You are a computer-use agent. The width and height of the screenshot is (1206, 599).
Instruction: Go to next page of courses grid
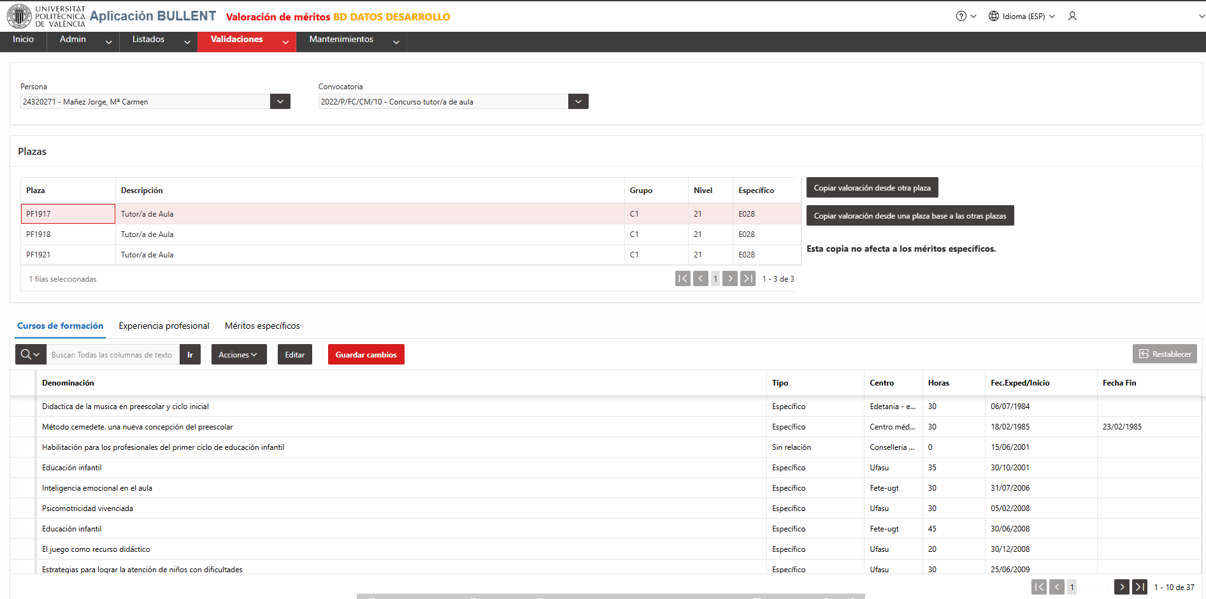(x=1122, y=587)
